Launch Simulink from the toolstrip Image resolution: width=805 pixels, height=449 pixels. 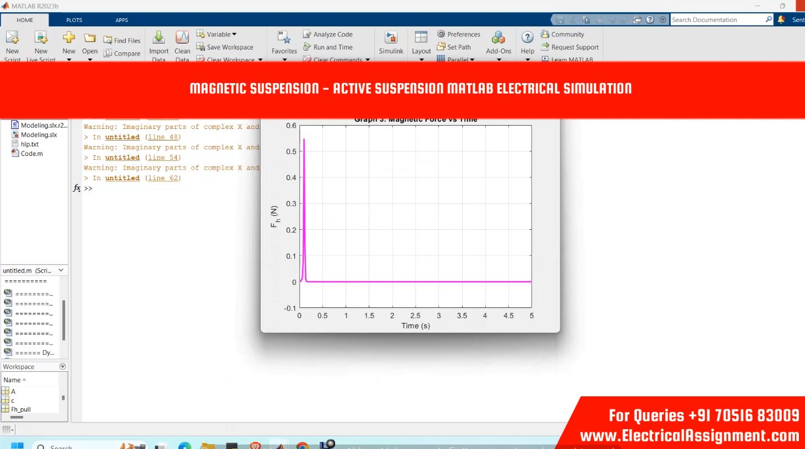[x=391, y=38]
